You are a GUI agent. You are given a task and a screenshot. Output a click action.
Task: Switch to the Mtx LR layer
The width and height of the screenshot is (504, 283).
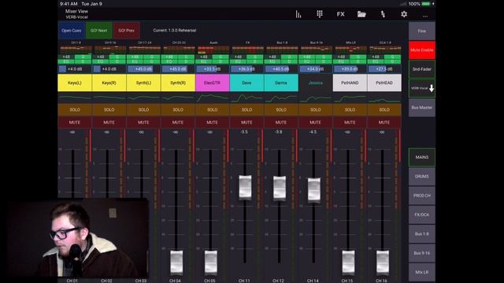422,272
